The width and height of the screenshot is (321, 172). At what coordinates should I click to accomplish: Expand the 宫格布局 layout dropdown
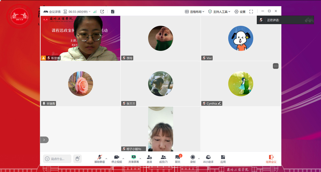(195, 12)
